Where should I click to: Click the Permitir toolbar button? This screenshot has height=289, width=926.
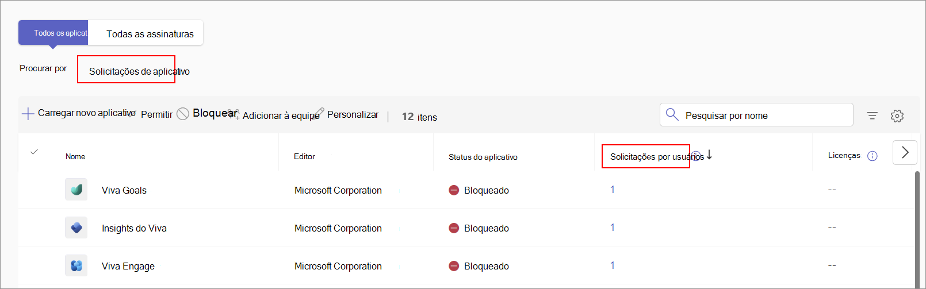click(156, 114)
